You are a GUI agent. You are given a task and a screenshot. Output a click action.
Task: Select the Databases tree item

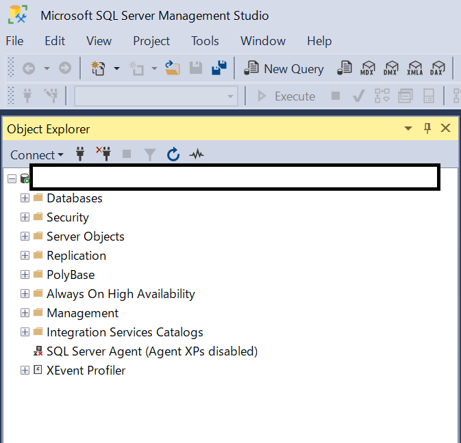pyautogui.click(x=75, y=198)
